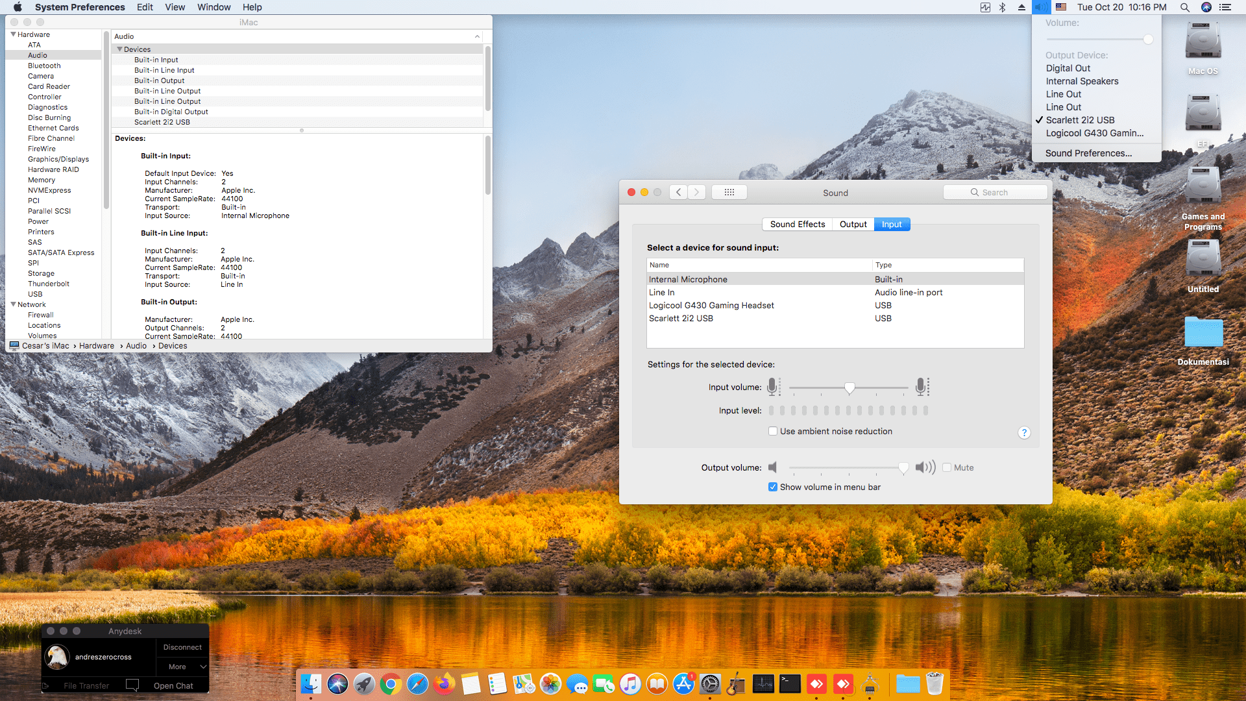Select Scarlett 2i2 USB input device row
1246x701 pixels.
tap(835, 318)
